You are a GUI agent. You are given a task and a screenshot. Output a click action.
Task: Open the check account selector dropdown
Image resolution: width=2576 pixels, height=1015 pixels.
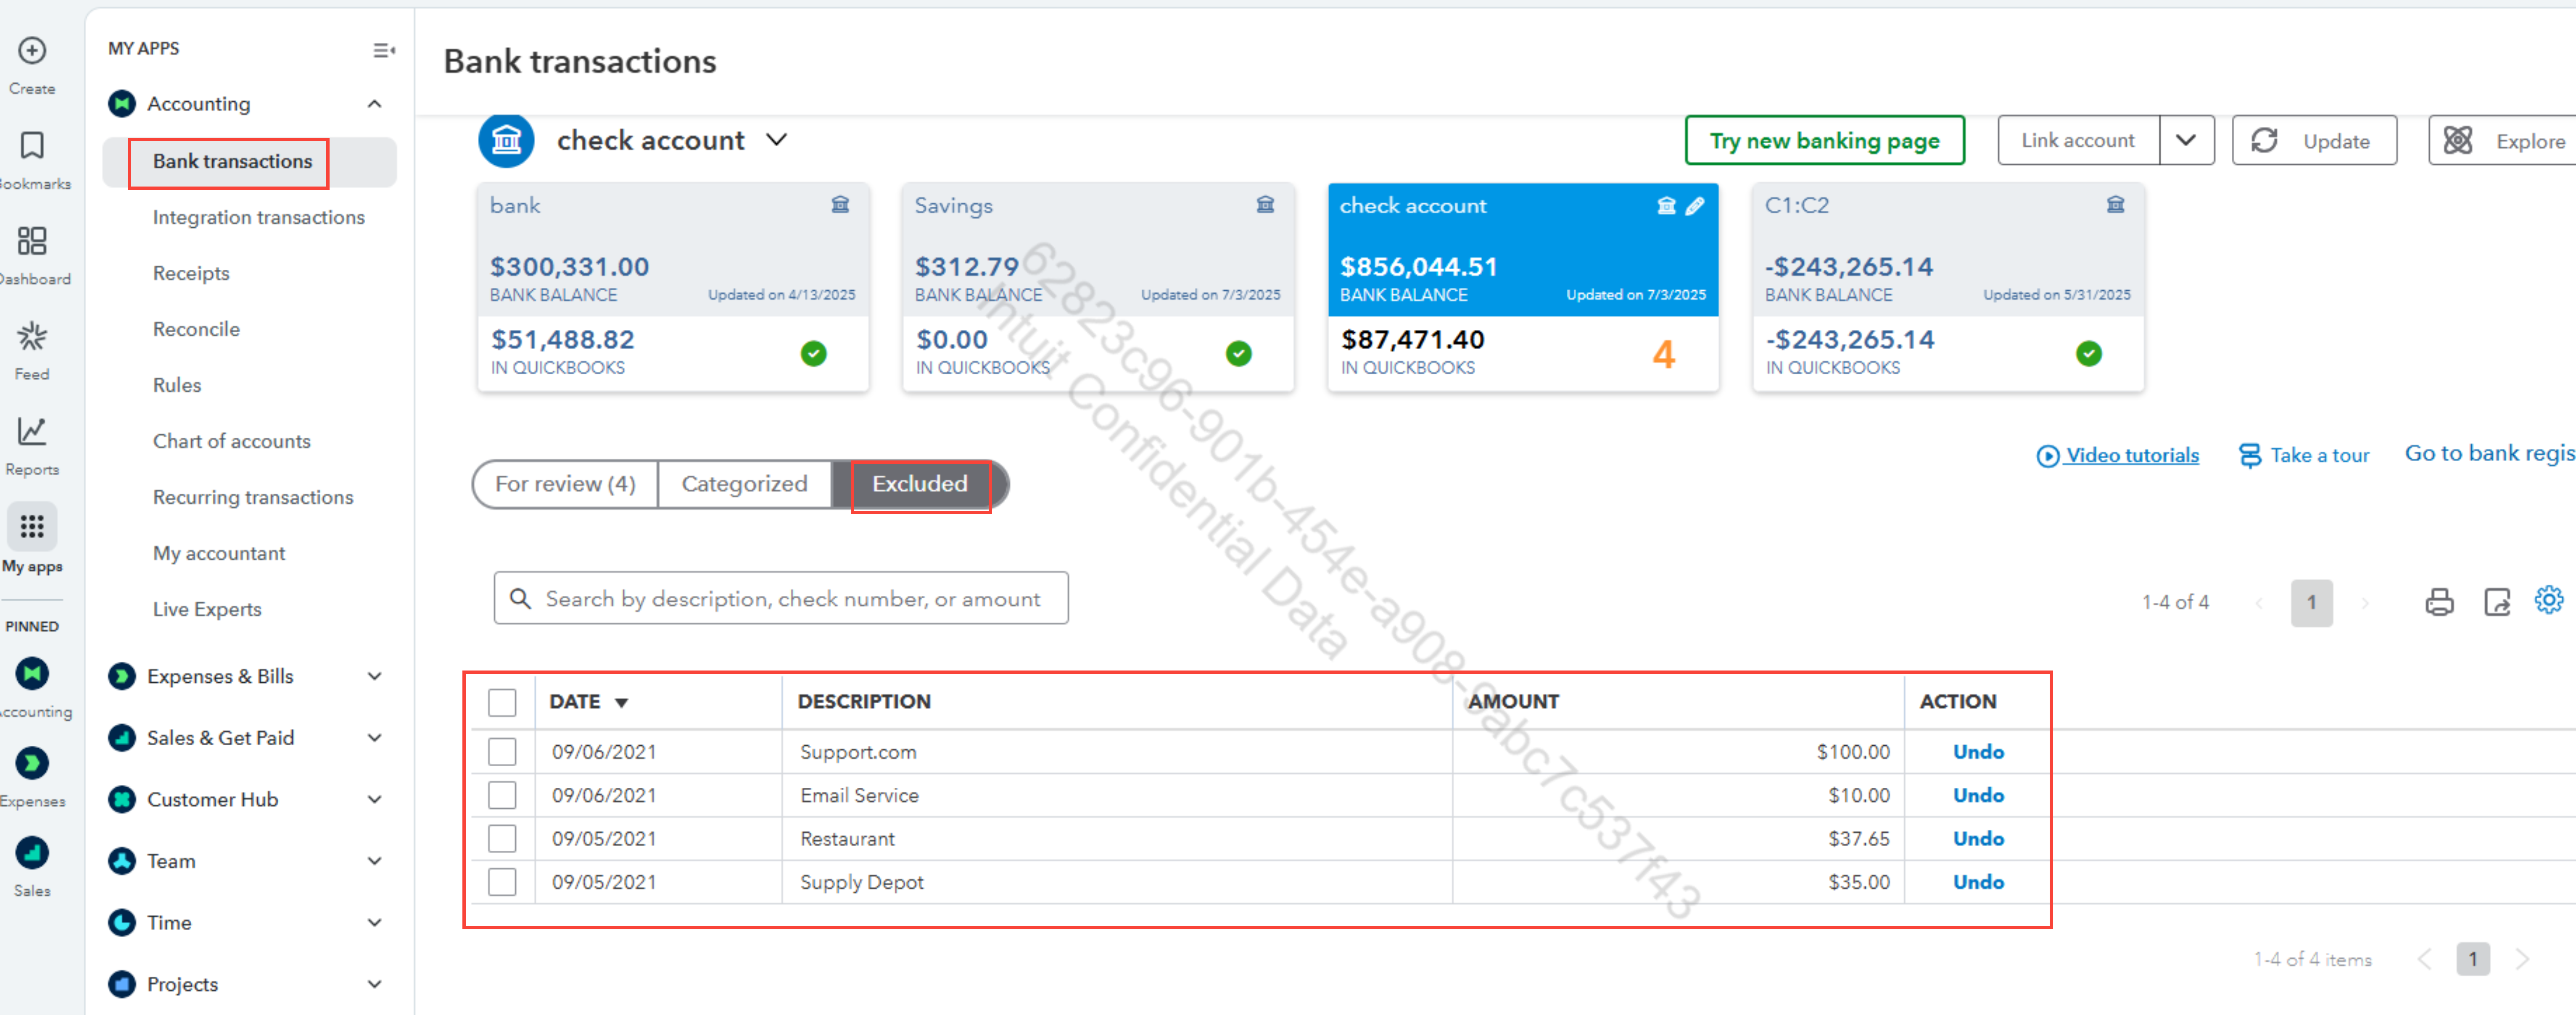pos(777,140)
